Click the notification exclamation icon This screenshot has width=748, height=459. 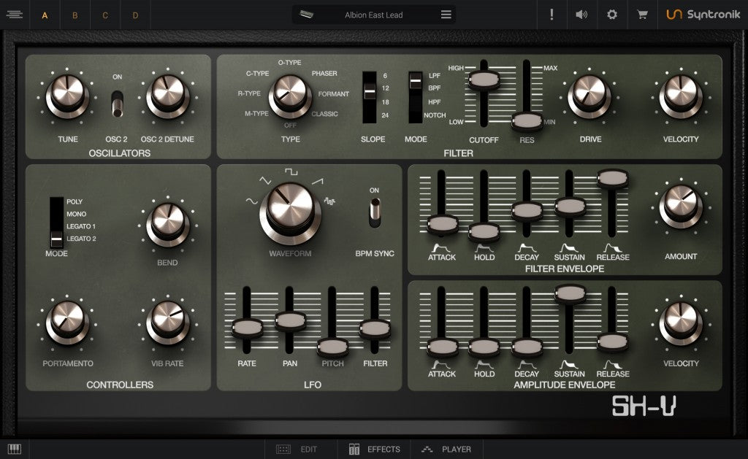(x=552, y=14)
